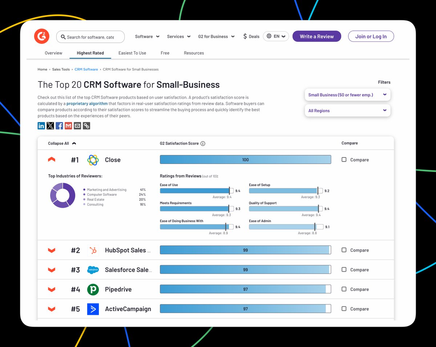Click Join or Log In button

click(371, 36)
